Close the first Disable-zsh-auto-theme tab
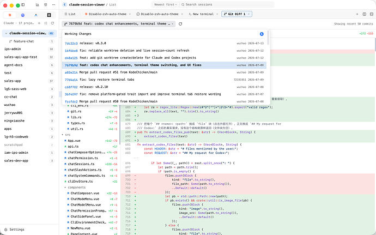This screenshot has width=376, height=235. [x=130, y=14]
